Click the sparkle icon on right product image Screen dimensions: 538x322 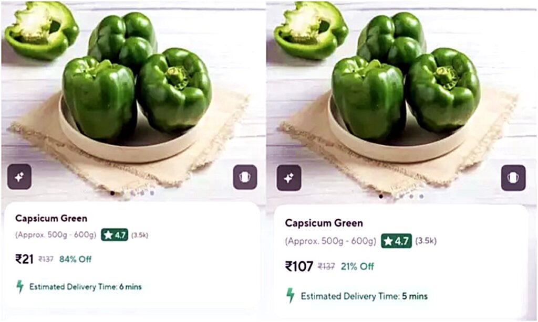(x=289, y=178)
